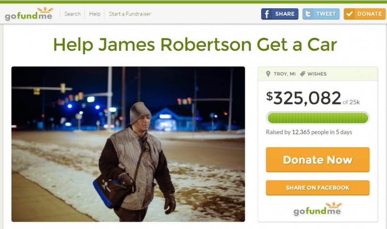Viewport: 387px width, 229px height.
Task: Click the gofundme logo under Share on Facebook
Action: pyautogui.click(x=318, y=209)
